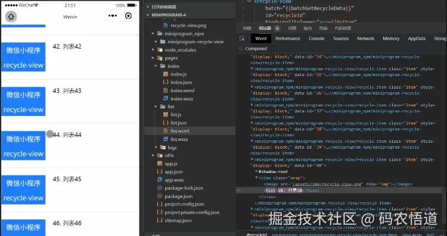The image size is (447, 236).
Task: Click the logs folder icon
Action: pos(163,147)
